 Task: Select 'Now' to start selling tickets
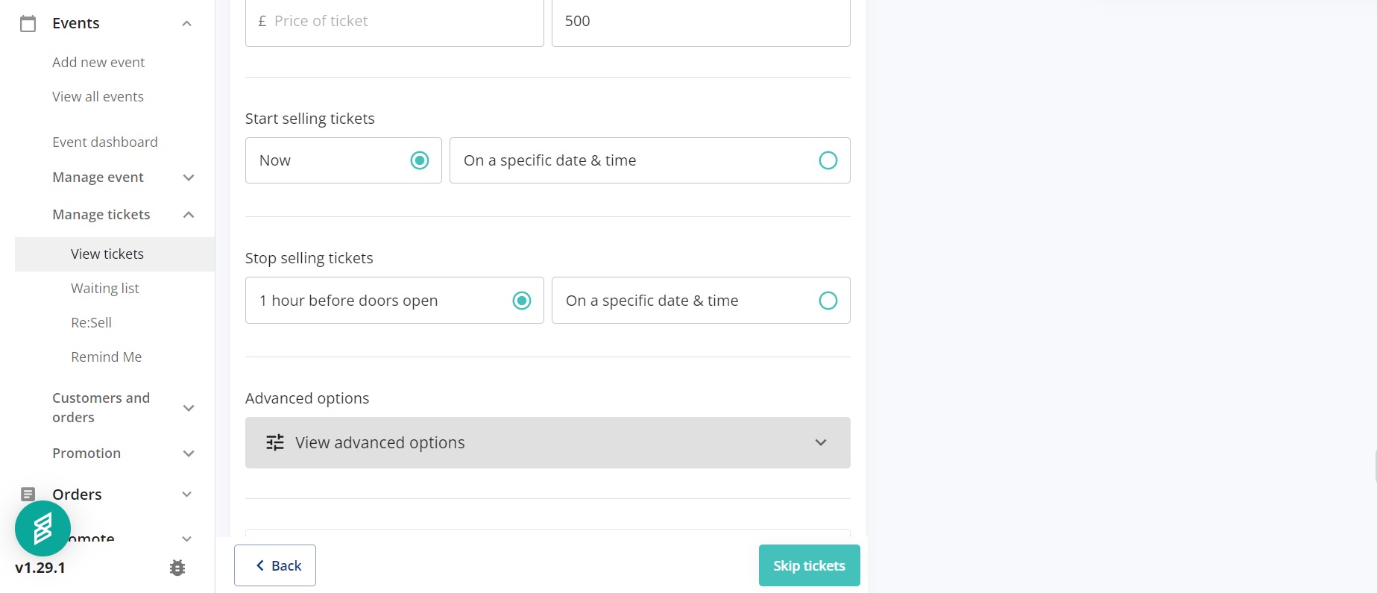click(420, 160)
